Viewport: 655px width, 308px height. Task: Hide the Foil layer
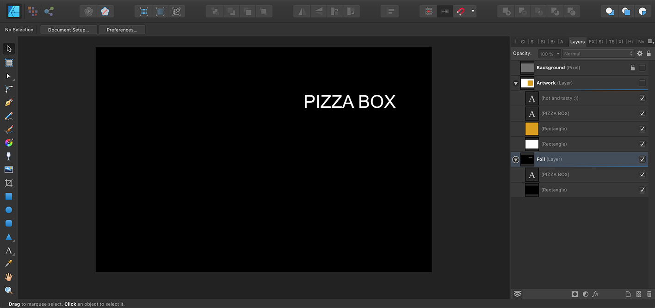click(x=642, y=159)
